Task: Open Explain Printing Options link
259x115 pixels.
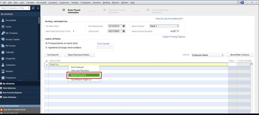Action: pyautogui.click(x=174, y=37)
